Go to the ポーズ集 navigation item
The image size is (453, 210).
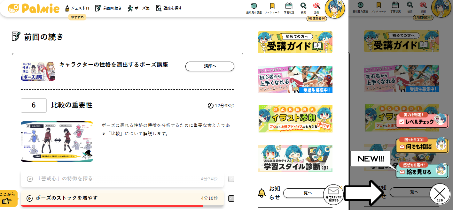pos(138,8)
